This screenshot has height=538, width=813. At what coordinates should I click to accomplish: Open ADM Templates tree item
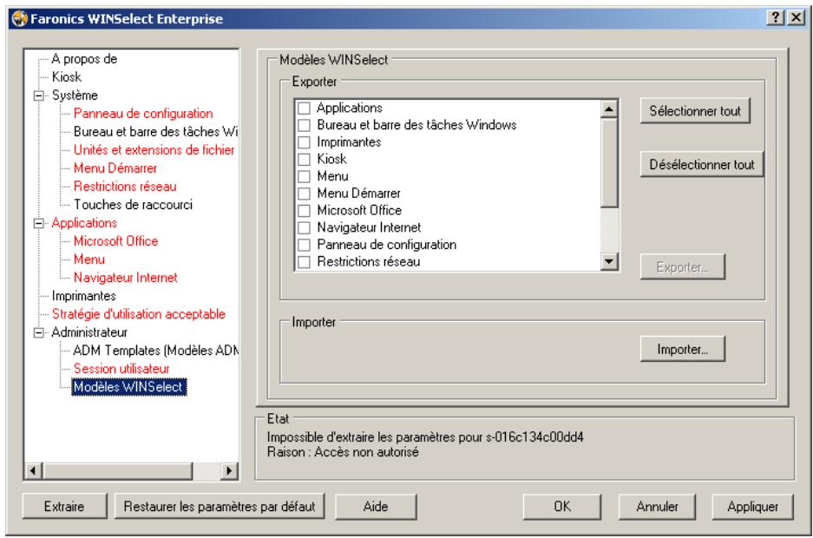point(155,351)
